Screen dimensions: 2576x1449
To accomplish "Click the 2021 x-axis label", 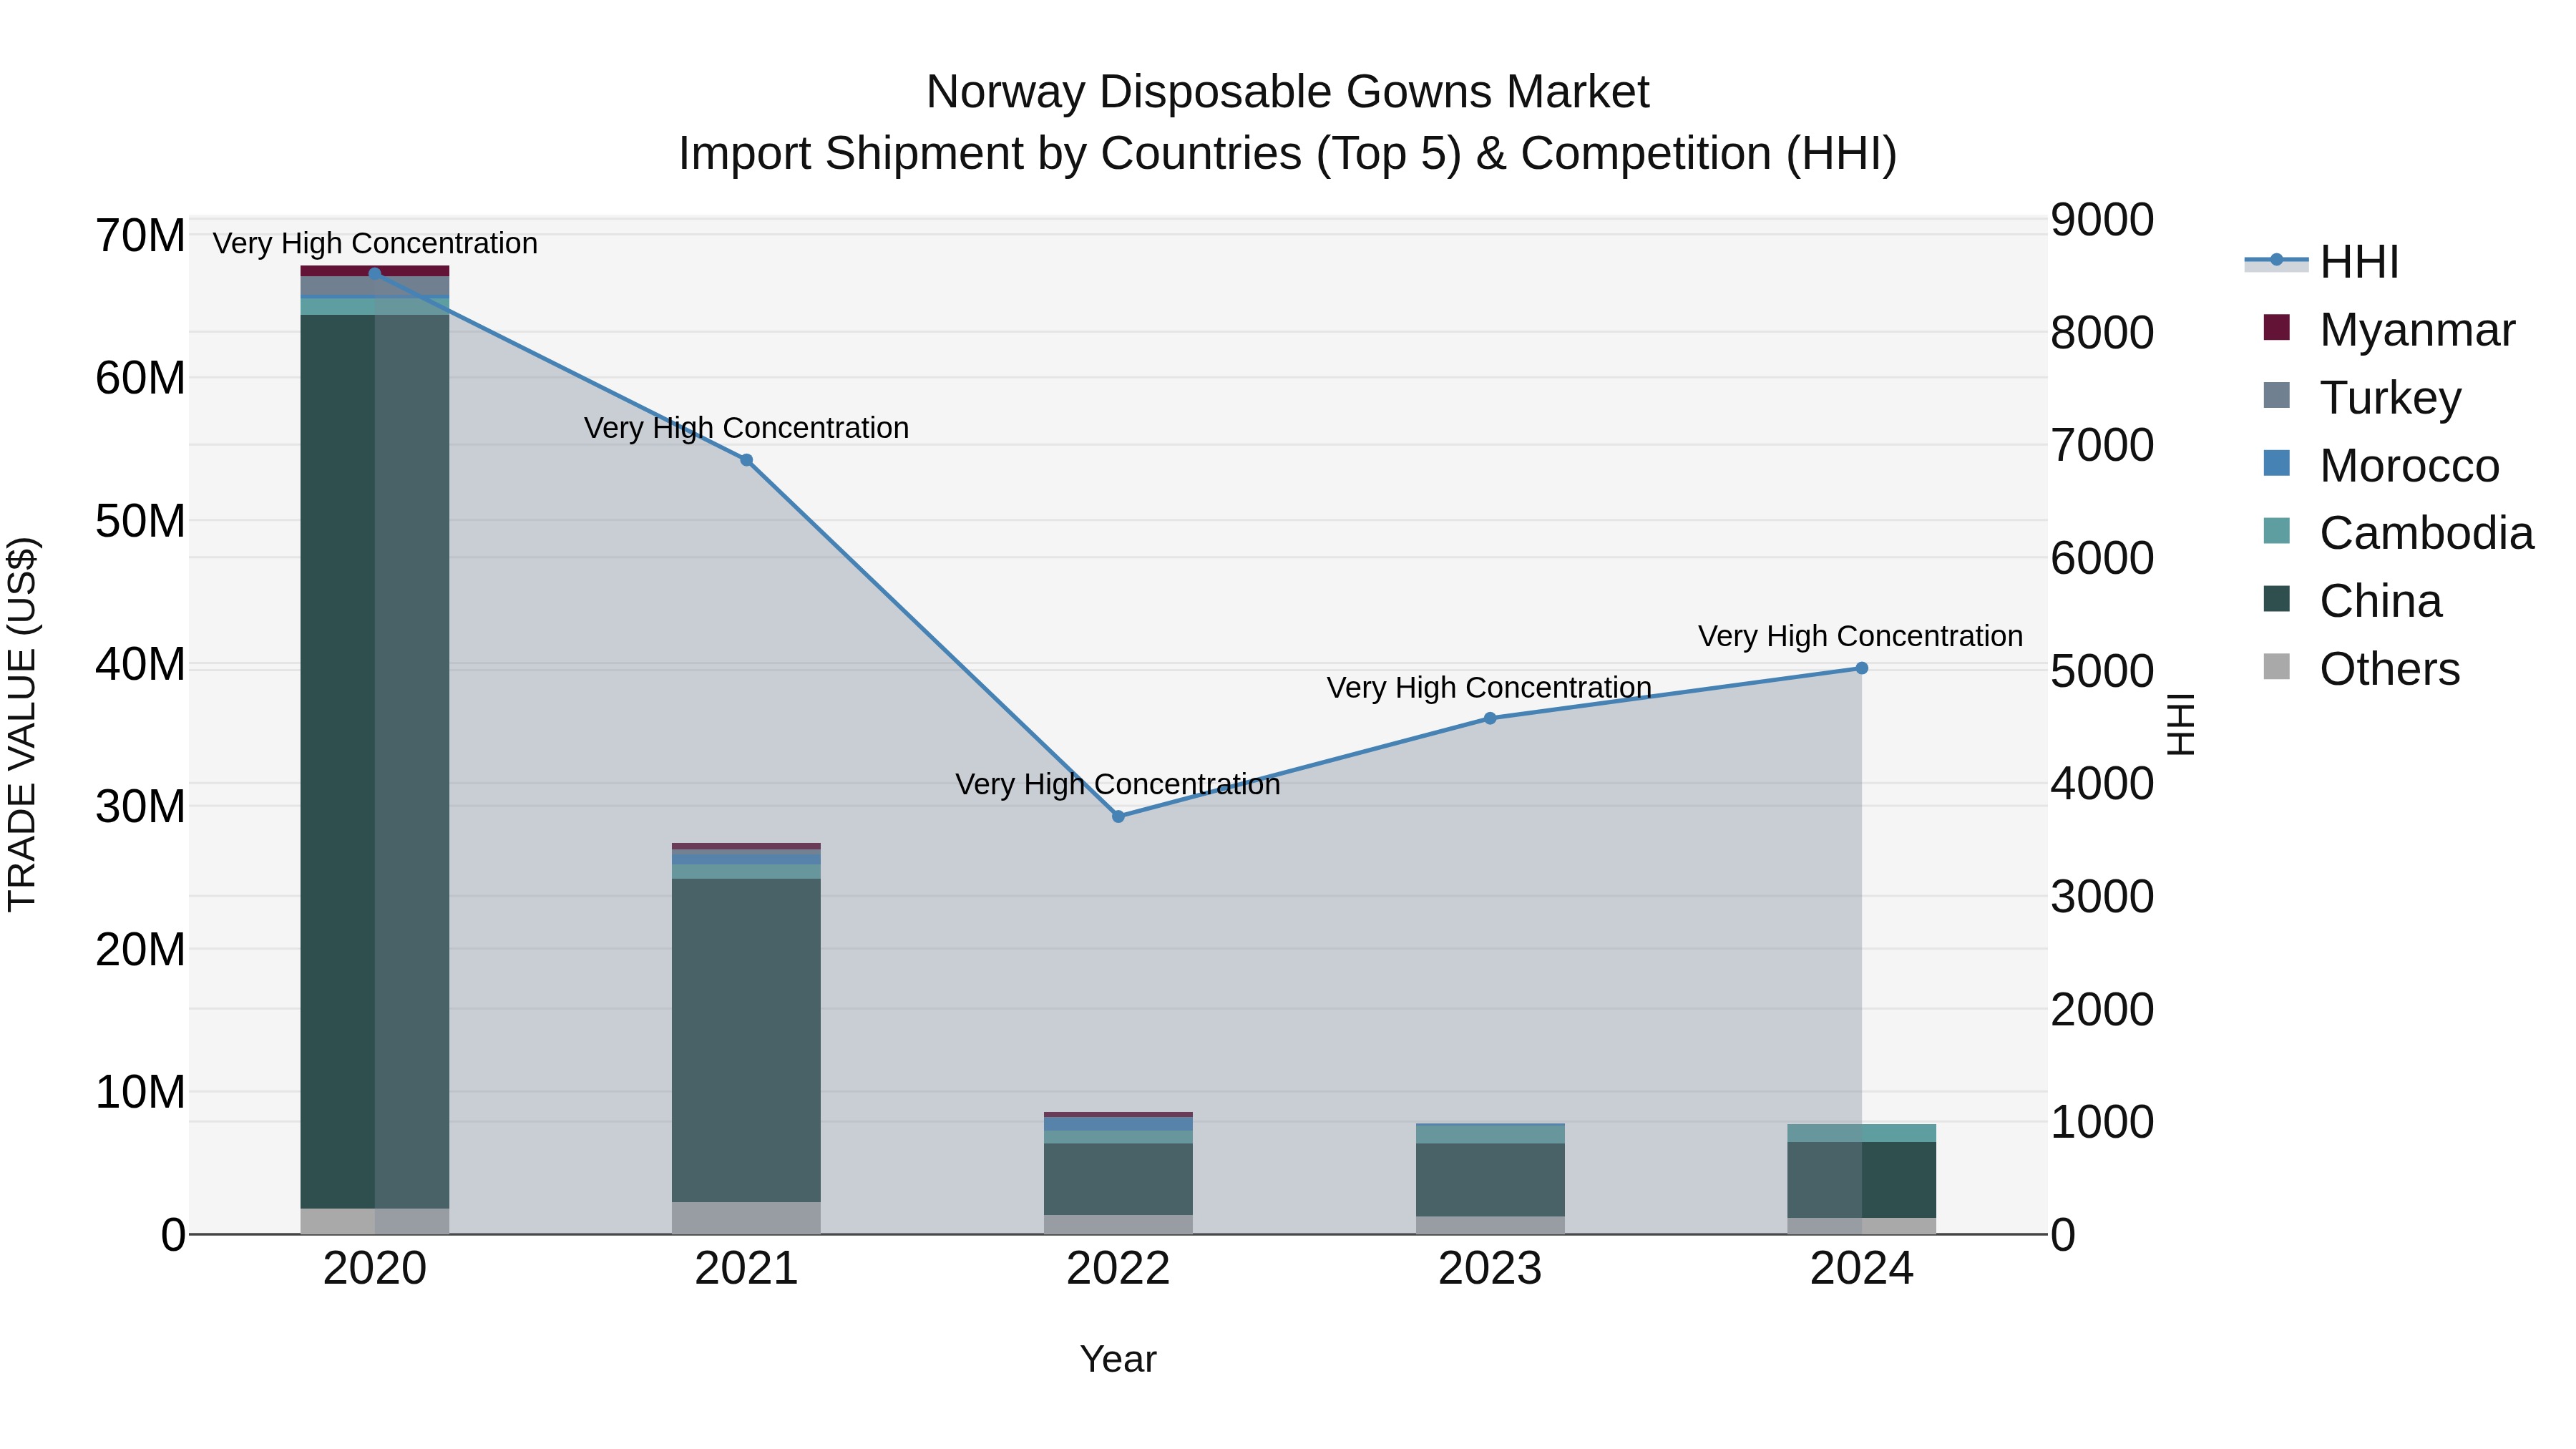I will pos(746,1269).
